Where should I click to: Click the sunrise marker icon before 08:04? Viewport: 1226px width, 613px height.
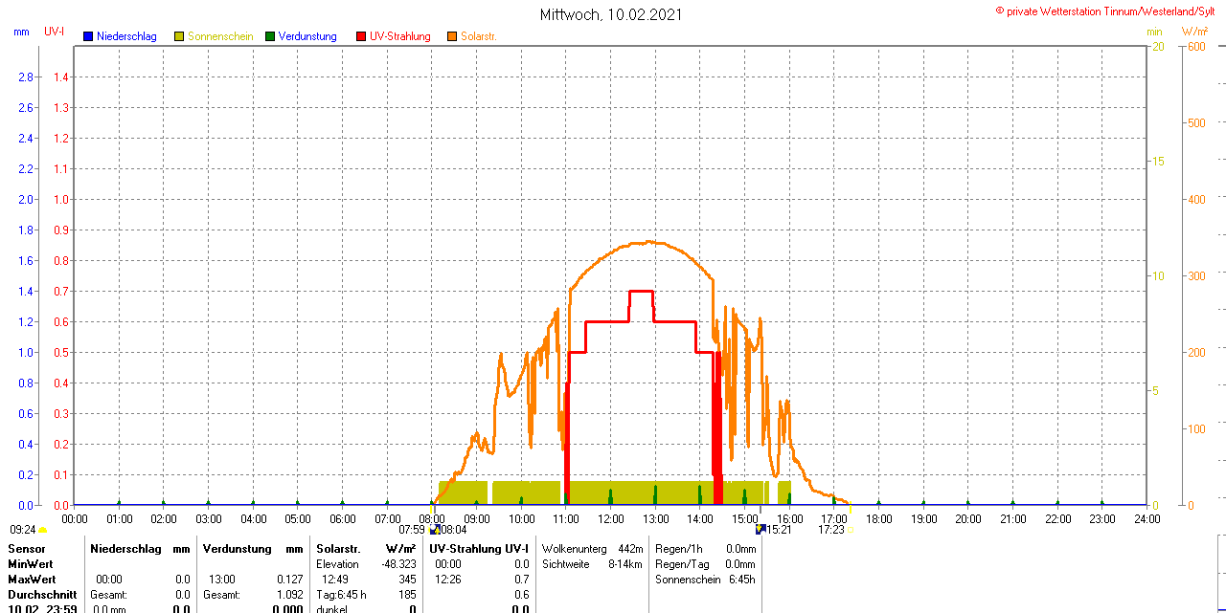434,529
